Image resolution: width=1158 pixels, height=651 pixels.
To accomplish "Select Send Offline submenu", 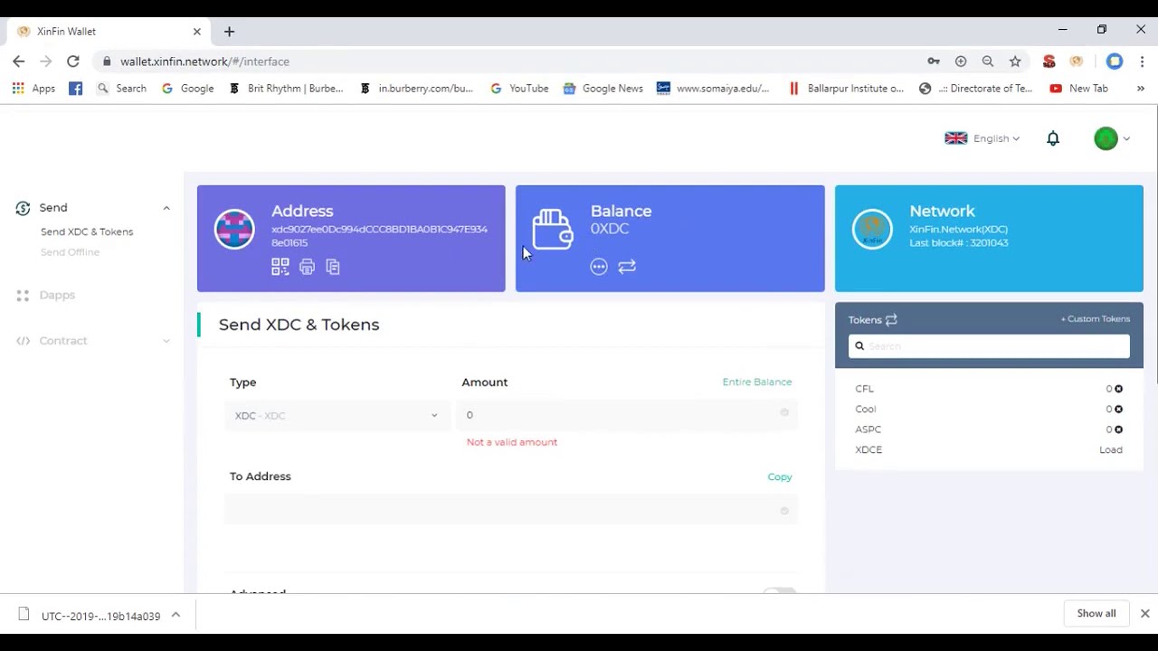I will coord(70,252).
